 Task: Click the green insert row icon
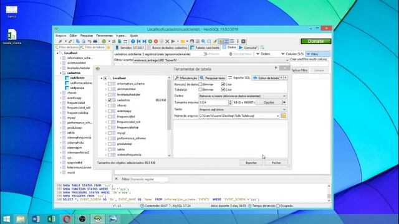click(x=150, y=41)
